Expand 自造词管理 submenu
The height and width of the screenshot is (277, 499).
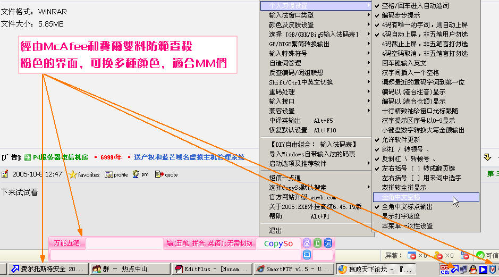point(316,63)
